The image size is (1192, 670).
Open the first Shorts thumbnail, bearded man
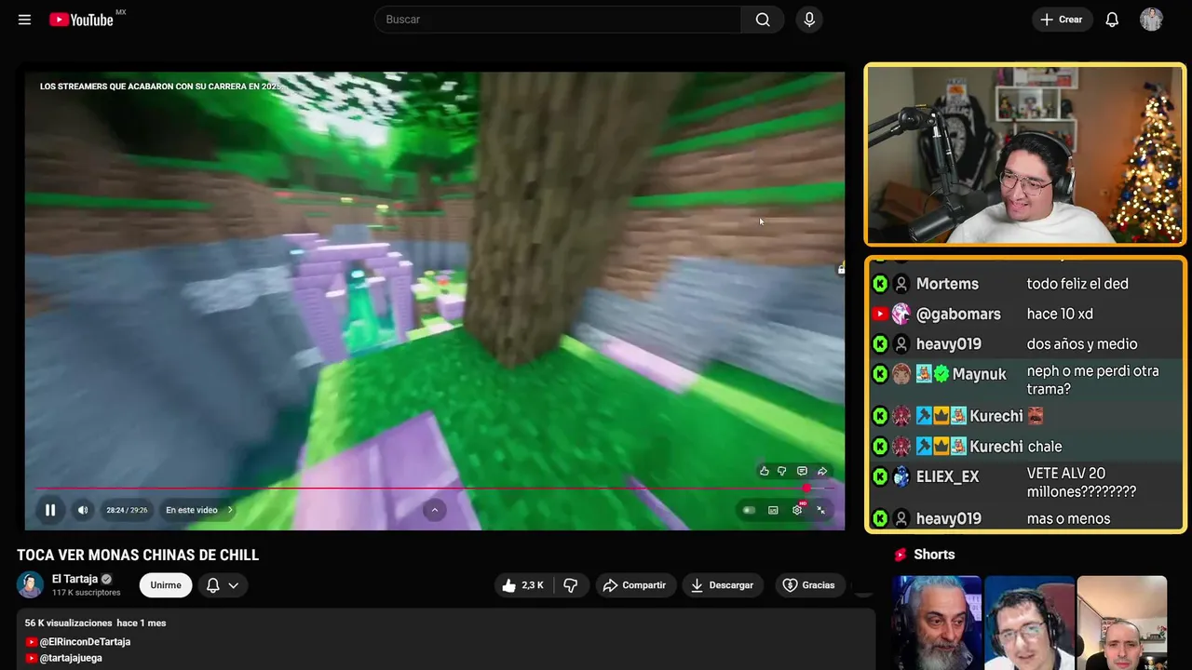click(937, 623)
